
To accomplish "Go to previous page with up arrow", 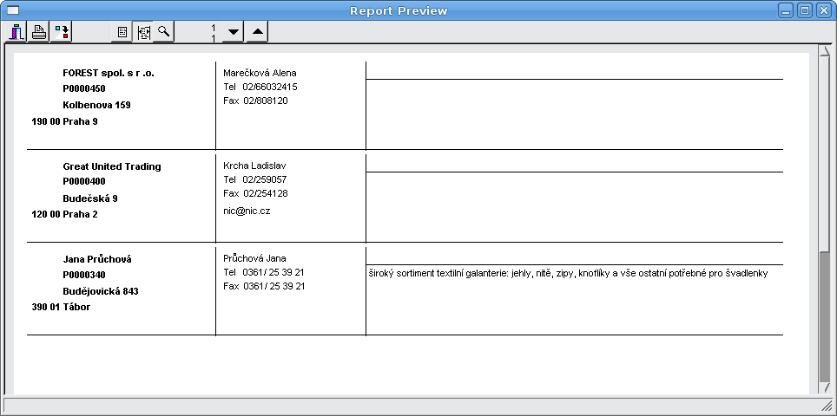I will point(257,32).
